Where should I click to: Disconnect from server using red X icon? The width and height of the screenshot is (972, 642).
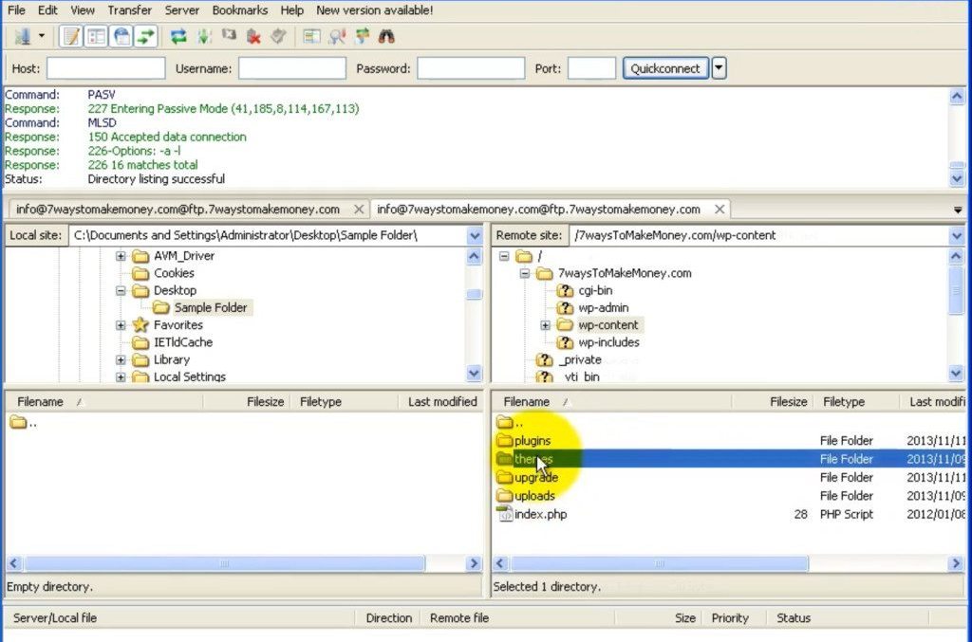click(253, 37)
